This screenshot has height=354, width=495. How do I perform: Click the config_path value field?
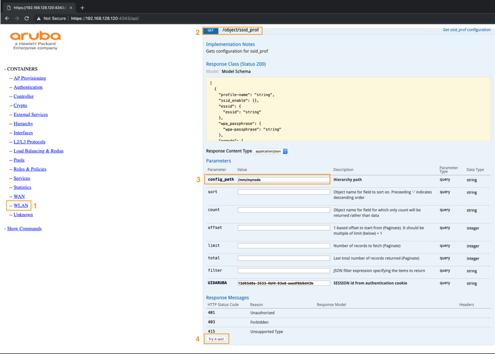pyautogui.click(x=284, y=180)
